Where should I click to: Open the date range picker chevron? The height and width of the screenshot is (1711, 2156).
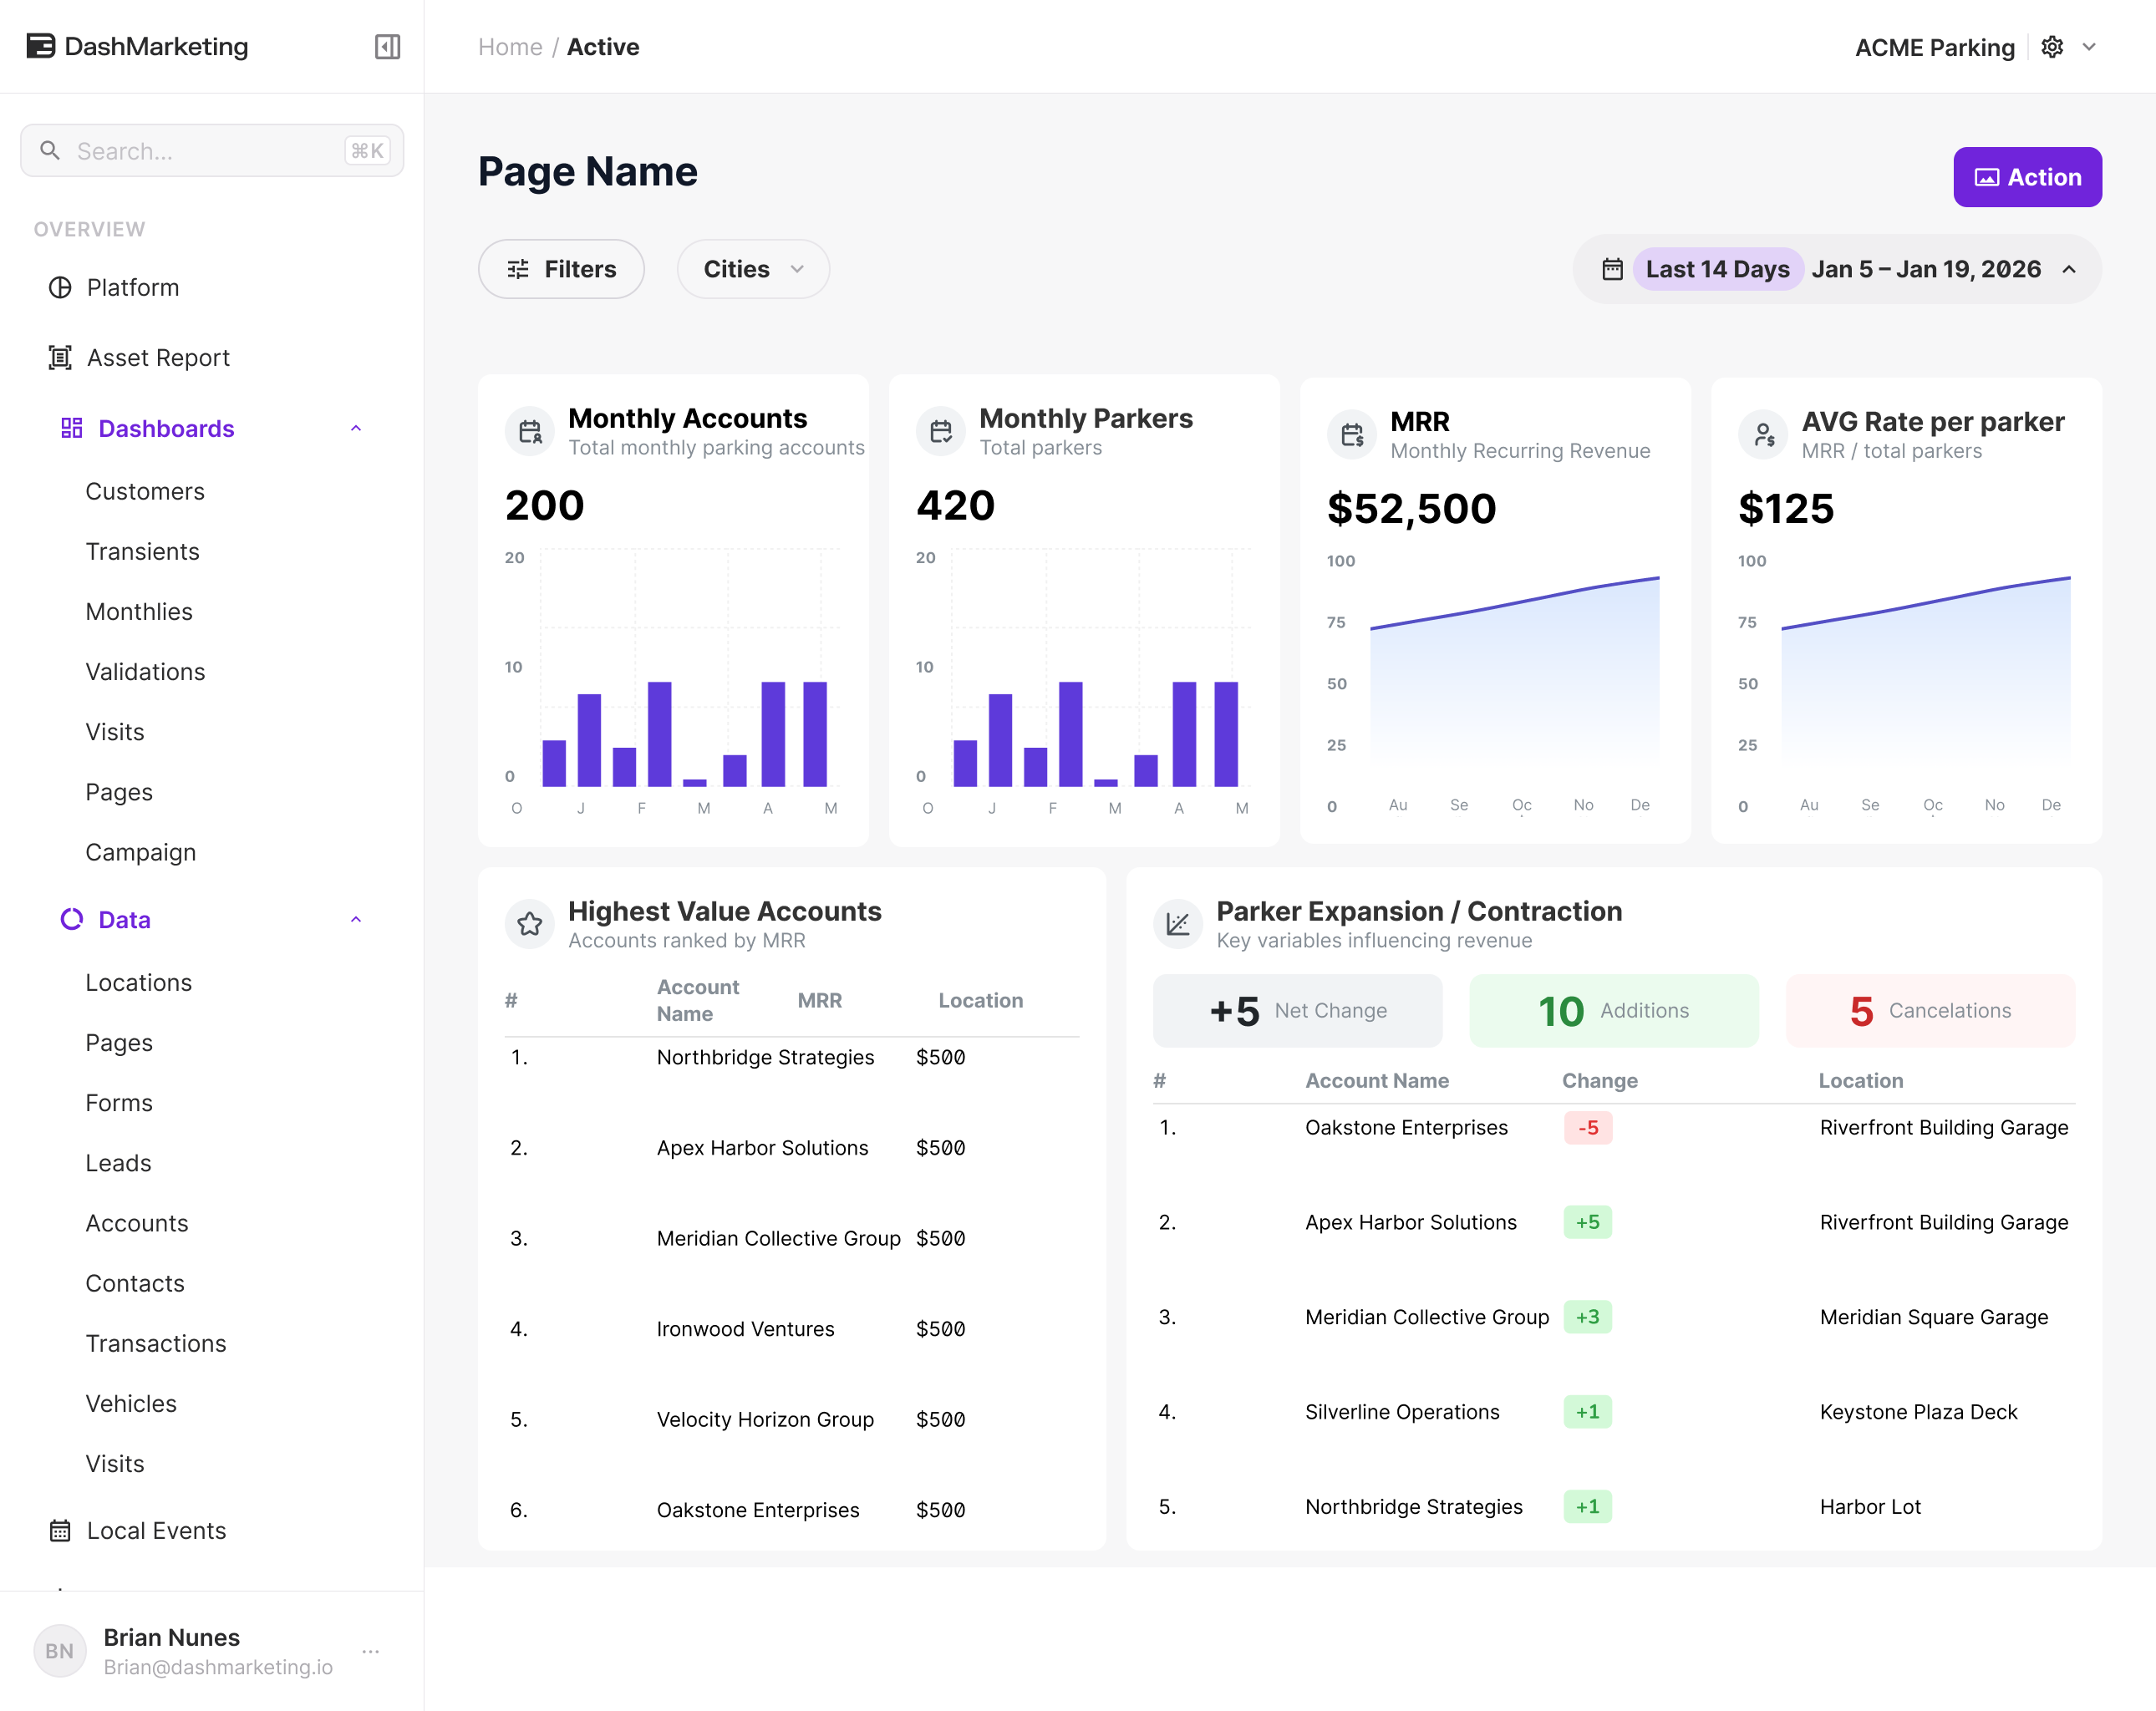point(2069,270)
